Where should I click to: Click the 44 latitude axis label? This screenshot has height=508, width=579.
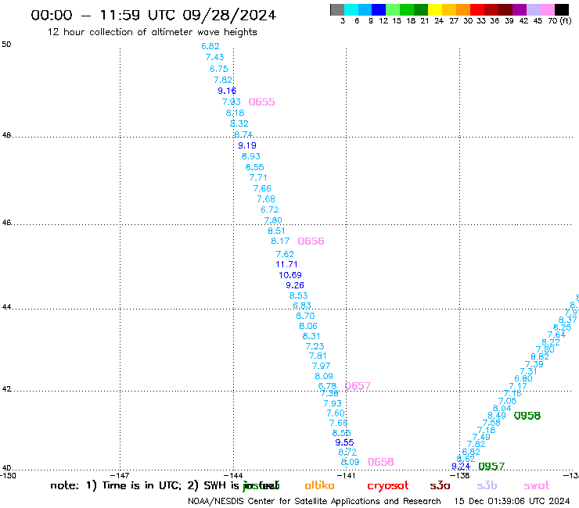click(x=6, y=307)
